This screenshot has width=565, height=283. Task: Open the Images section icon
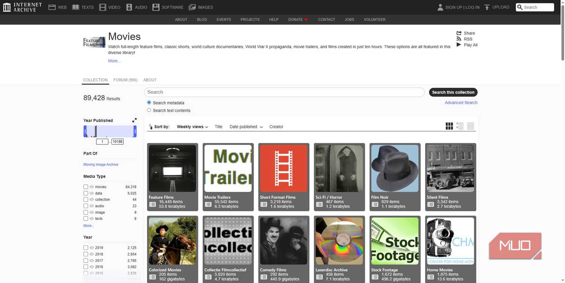tap(192, 7)
